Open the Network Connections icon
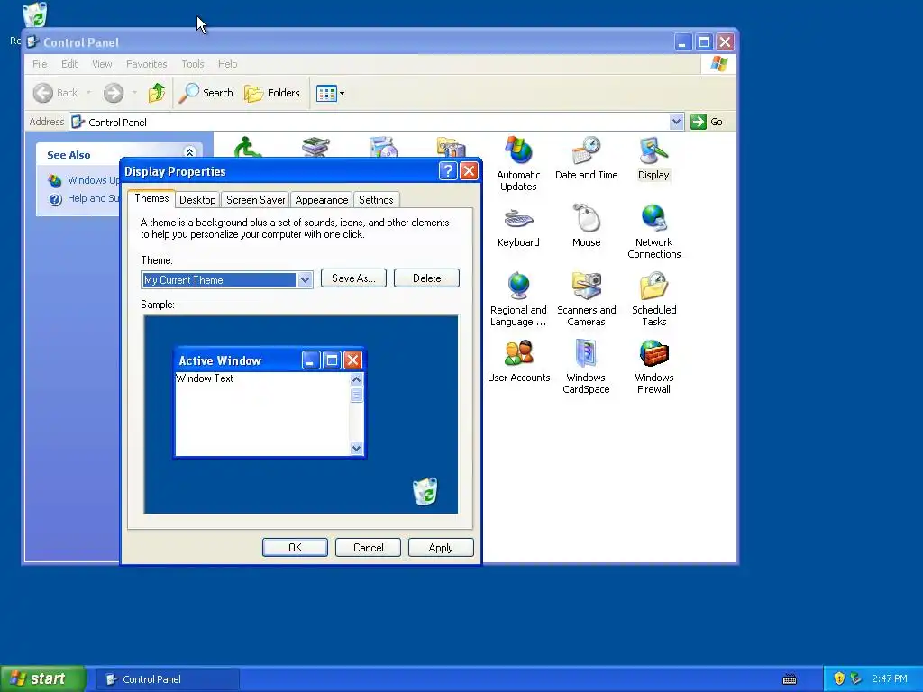Screen dimensions: 923x692 tap(654, 232)
